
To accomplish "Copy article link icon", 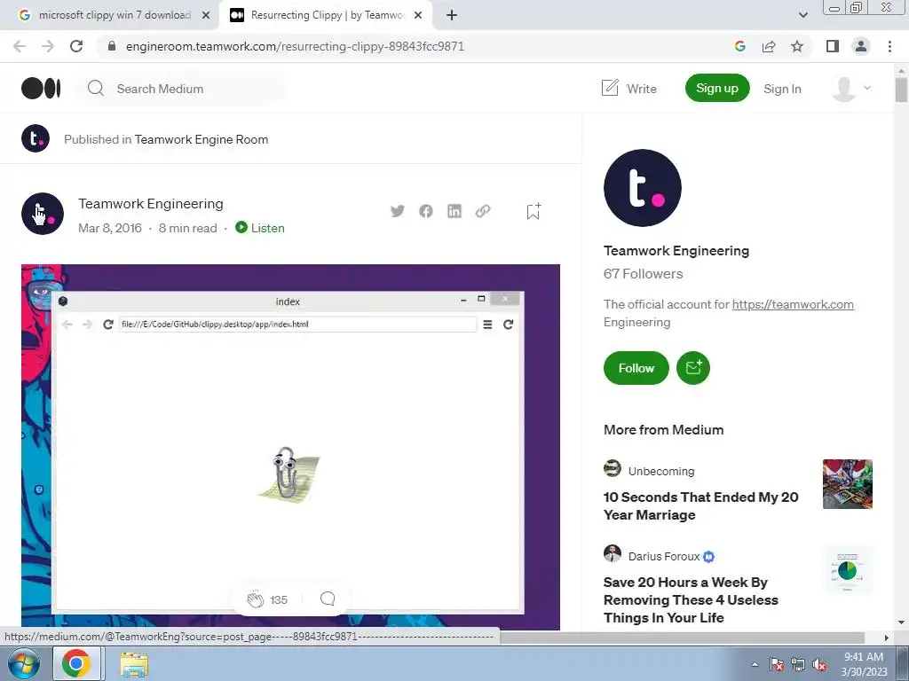I will tap(483, 211).
